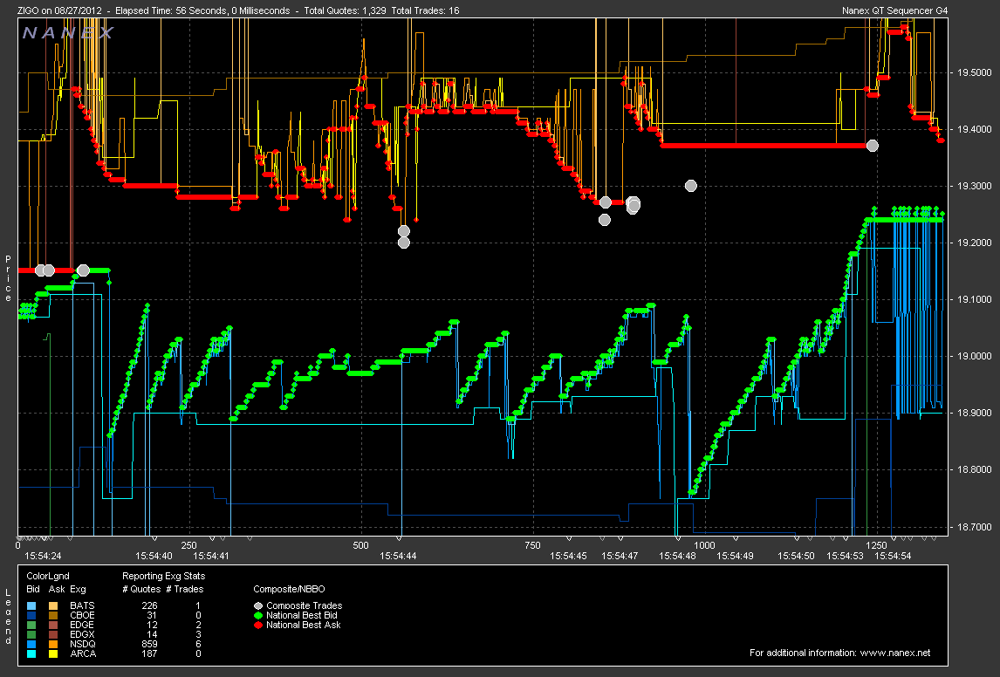Click the 'National Best Ask' legend label
The image size is (1000, 677).
pyautogui.click(x=304, y=625)
